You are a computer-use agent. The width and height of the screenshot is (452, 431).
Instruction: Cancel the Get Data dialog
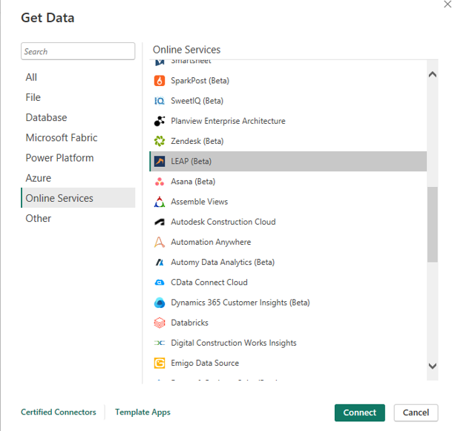coord(416,412)
